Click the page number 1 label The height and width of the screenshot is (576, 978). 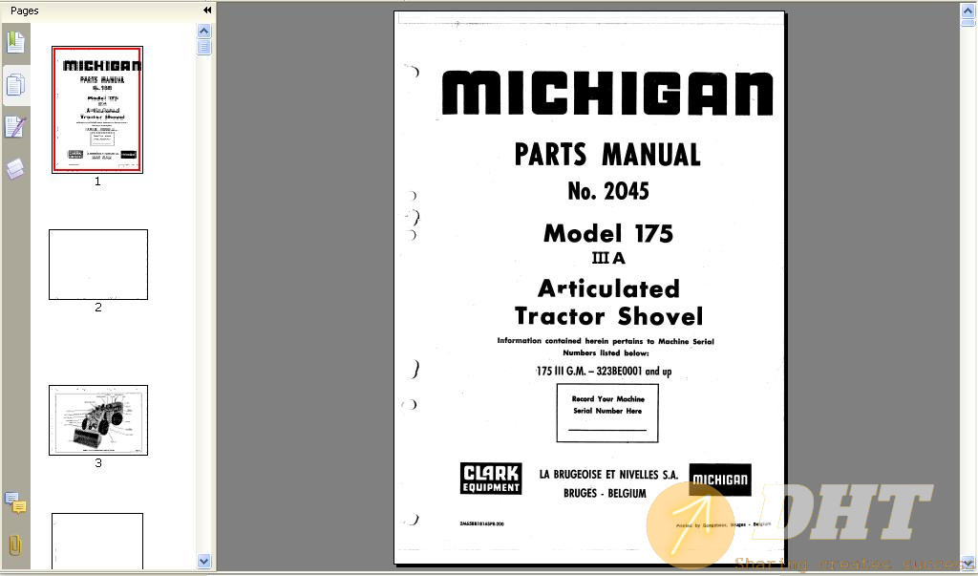(x=97, y=181)
